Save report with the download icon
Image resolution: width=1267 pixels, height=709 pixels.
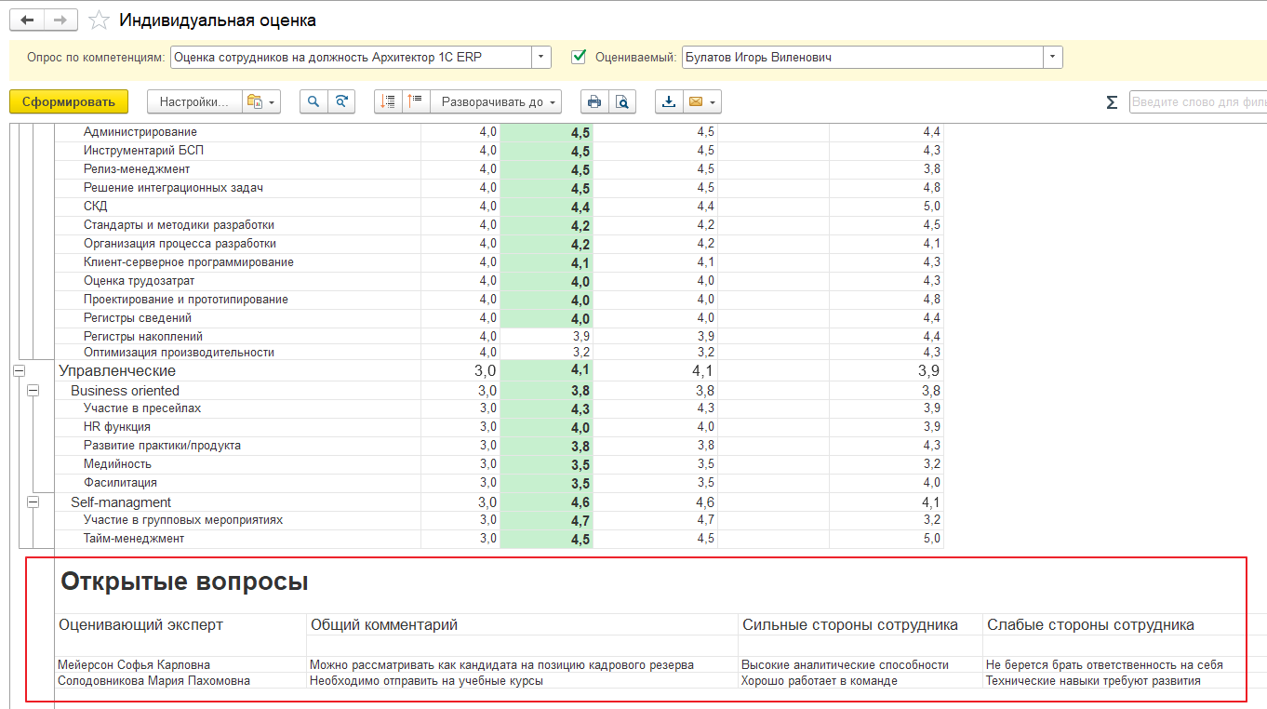[668, 102]
